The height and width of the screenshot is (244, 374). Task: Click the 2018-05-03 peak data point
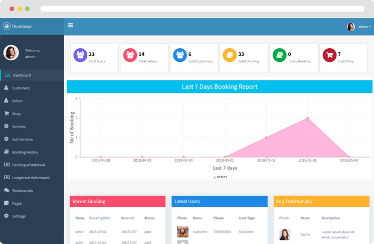(x=307, y=118)
